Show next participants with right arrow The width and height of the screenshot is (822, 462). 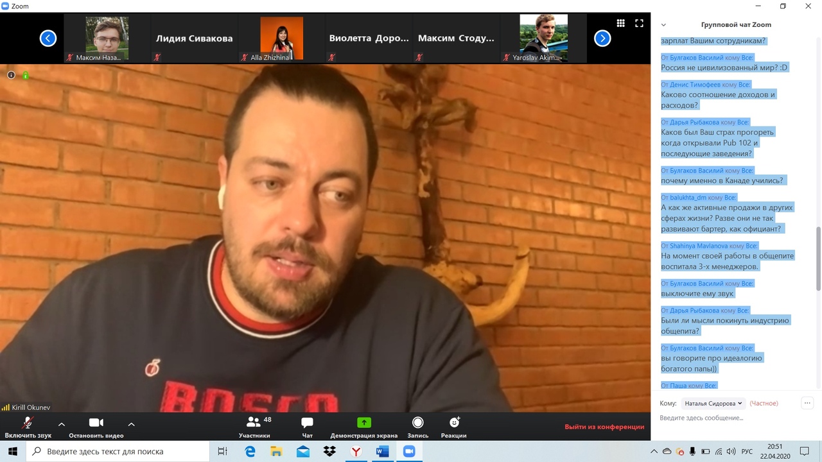(x=602, y=38)
